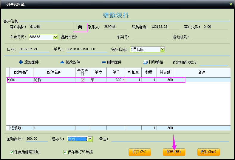Click the 备注 column header in table
Screen dimensions: 235x160
coord(202,73)
